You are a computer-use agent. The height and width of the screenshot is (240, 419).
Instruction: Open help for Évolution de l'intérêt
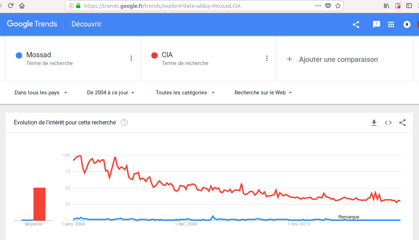pyautogui.click(x=124, y=123)
